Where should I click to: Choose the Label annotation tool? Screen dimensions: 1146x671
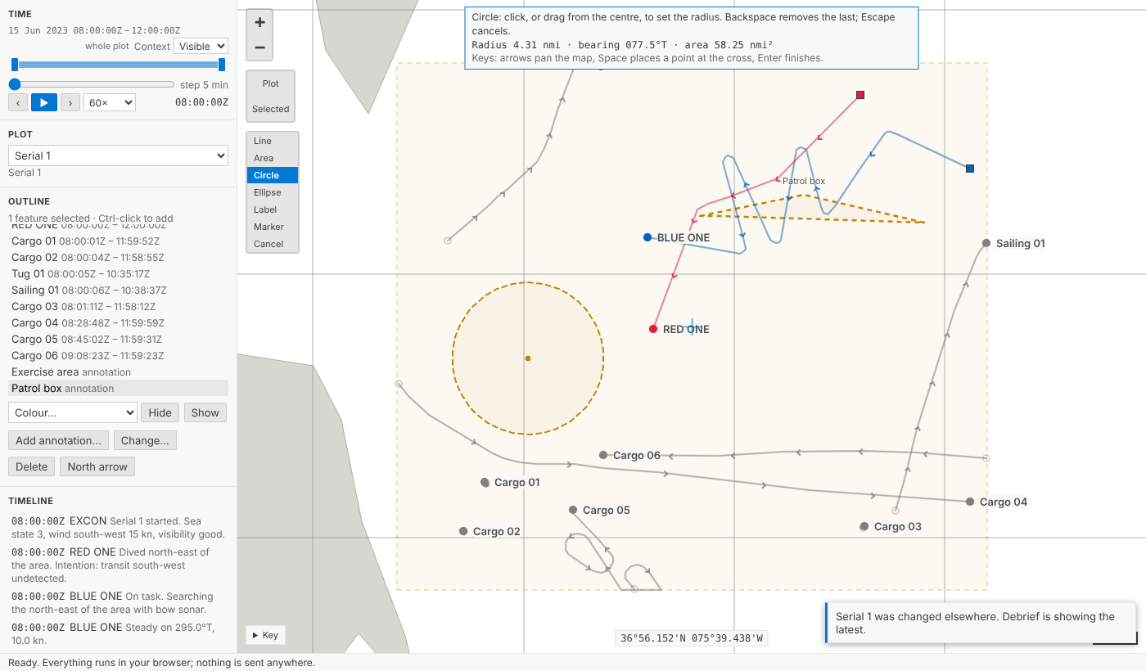coord(273,209)
